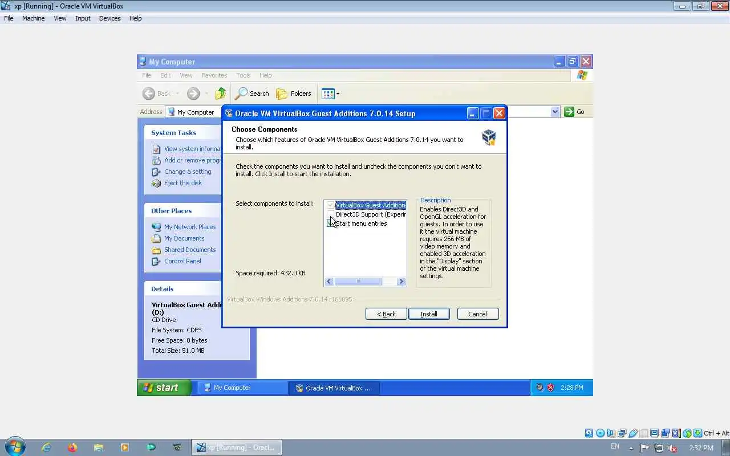This screenshot has width=730, height=456.
Task: Open File Explorer from the host taskbar
Action: point(99,447)
